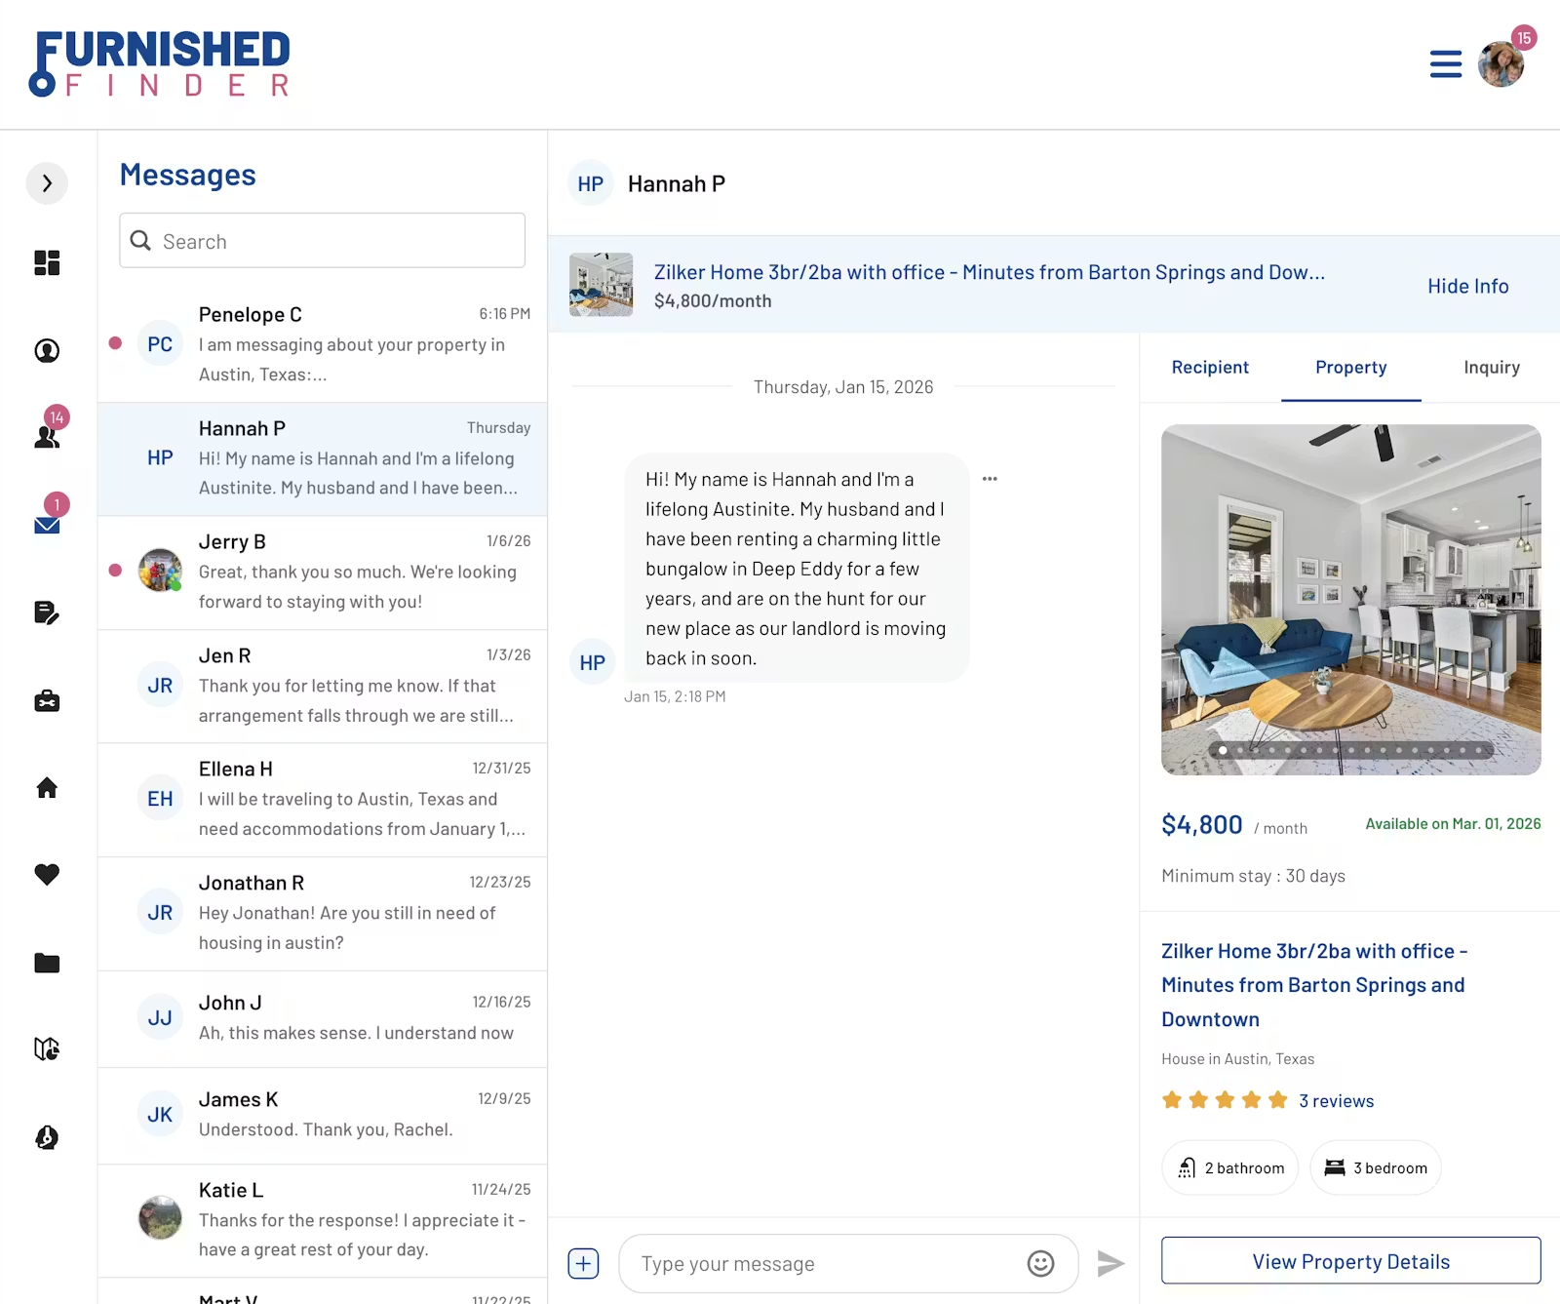Open the map sidebar icon
Viewport: 1560px width, 1304px height.
tap(47, 1049)
